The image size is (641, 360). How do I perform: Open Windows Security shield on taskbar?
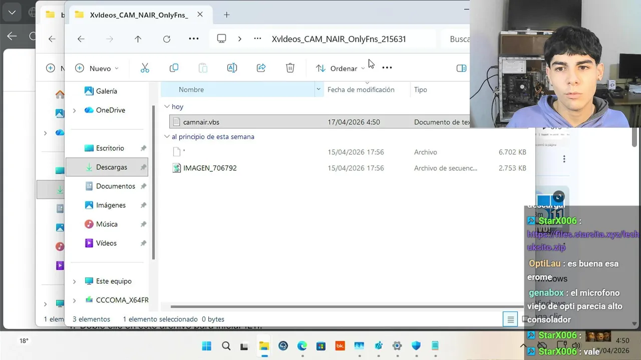[416, 346]
